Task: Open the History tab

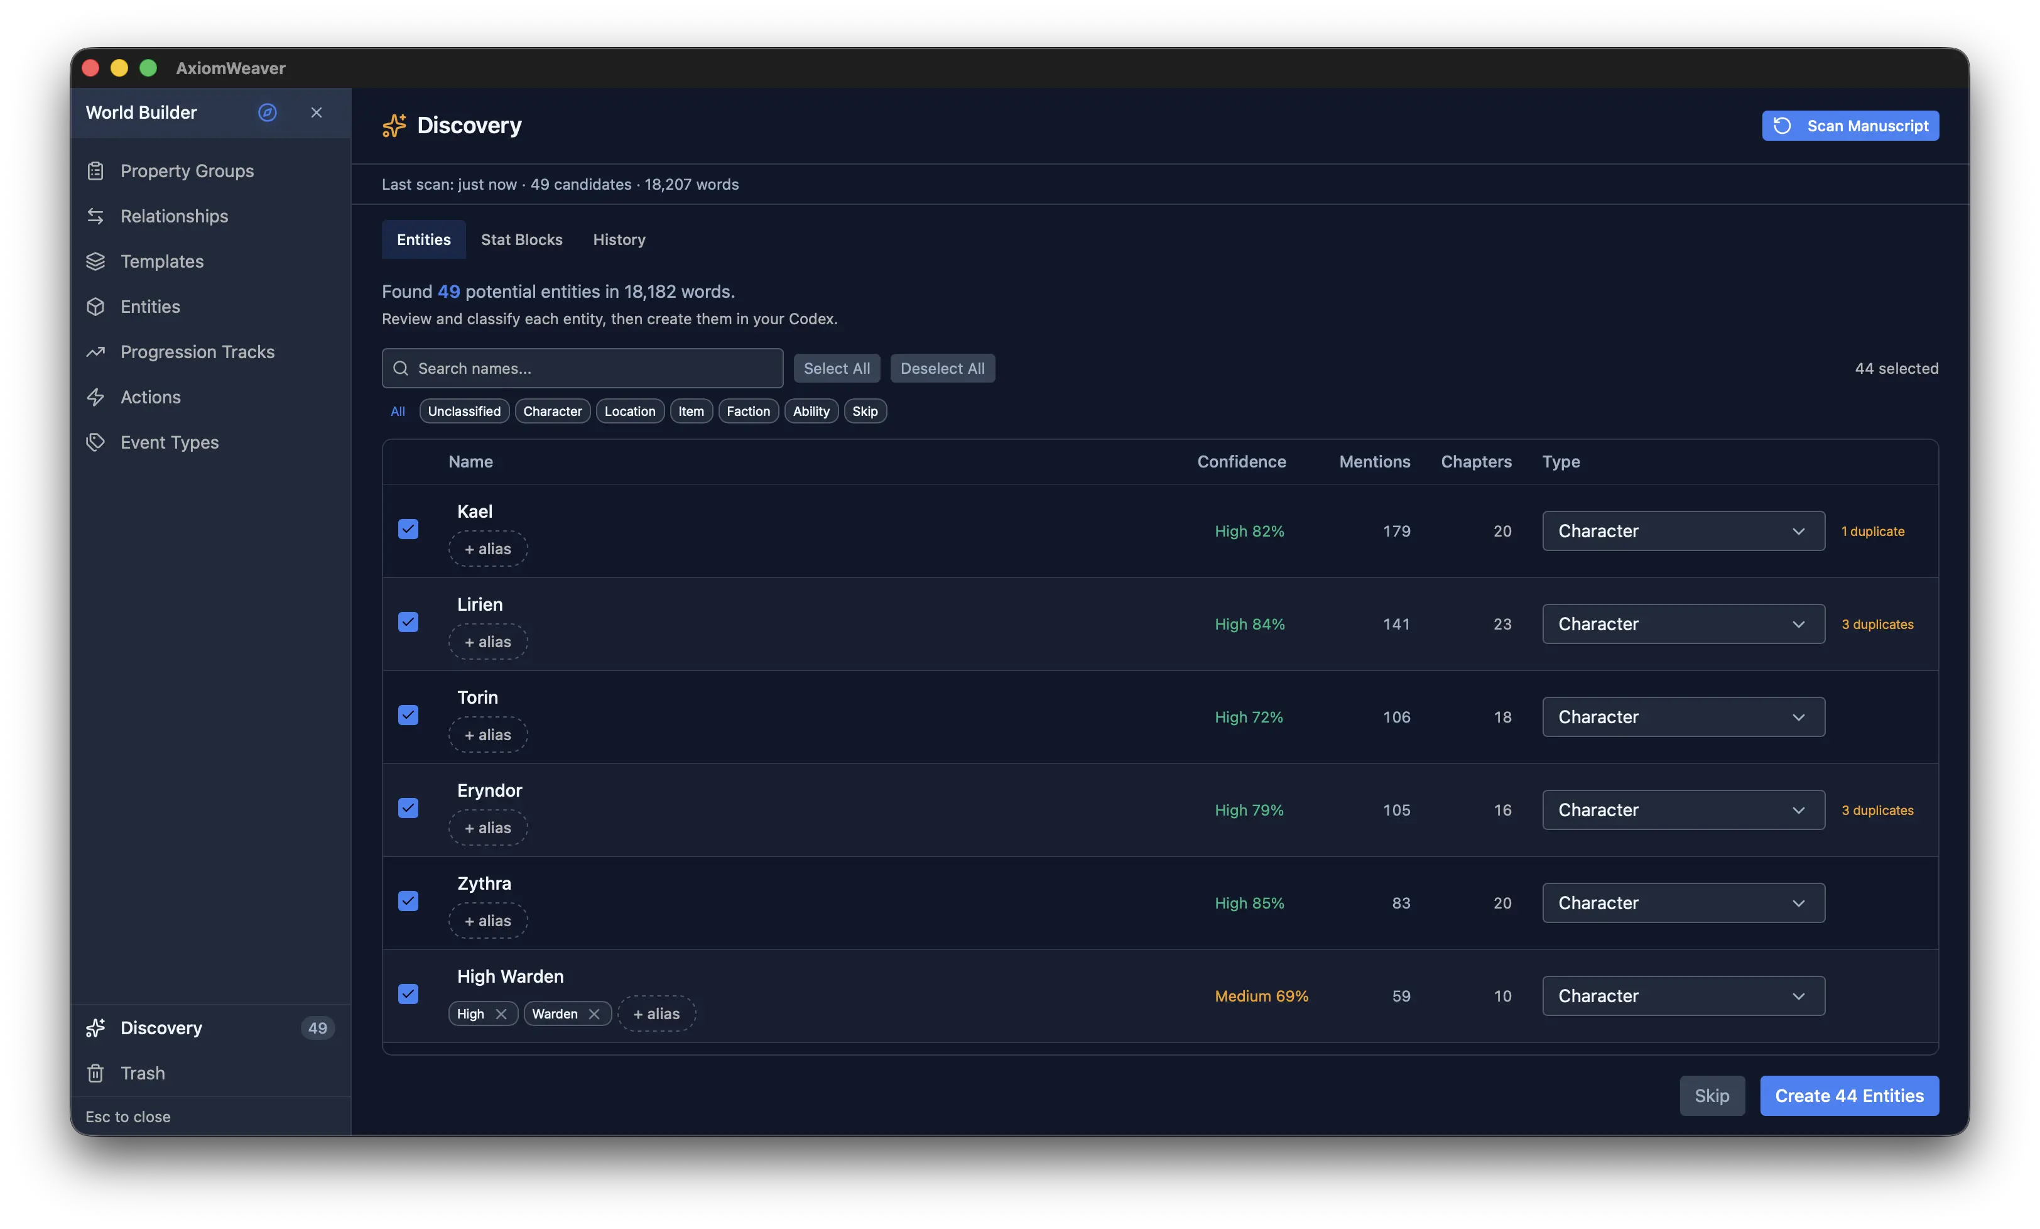Action: 618,239
